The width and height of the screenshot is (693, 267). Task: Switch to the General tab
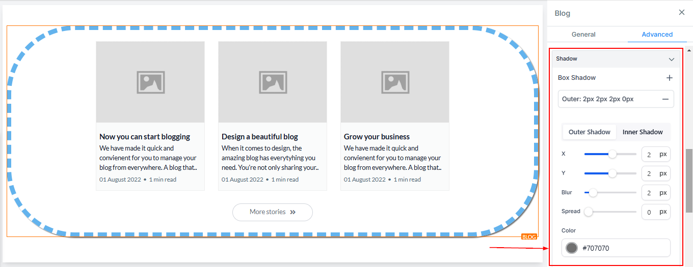click(x=583, y=35)
